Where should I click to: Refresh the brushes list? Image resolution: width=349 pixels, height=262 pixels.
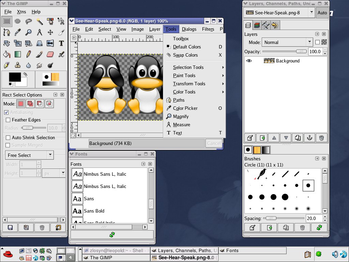319,228
